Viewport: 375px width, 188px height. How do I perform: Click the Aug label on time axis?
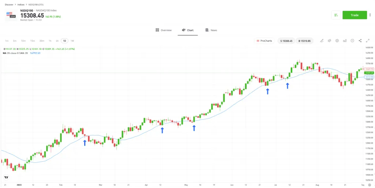point(317,185)
